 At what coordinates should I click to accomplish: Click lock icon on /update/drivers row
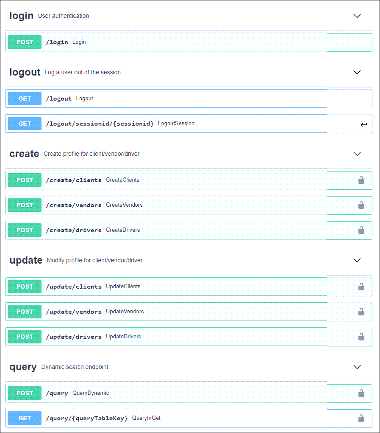tap(361, 337)
